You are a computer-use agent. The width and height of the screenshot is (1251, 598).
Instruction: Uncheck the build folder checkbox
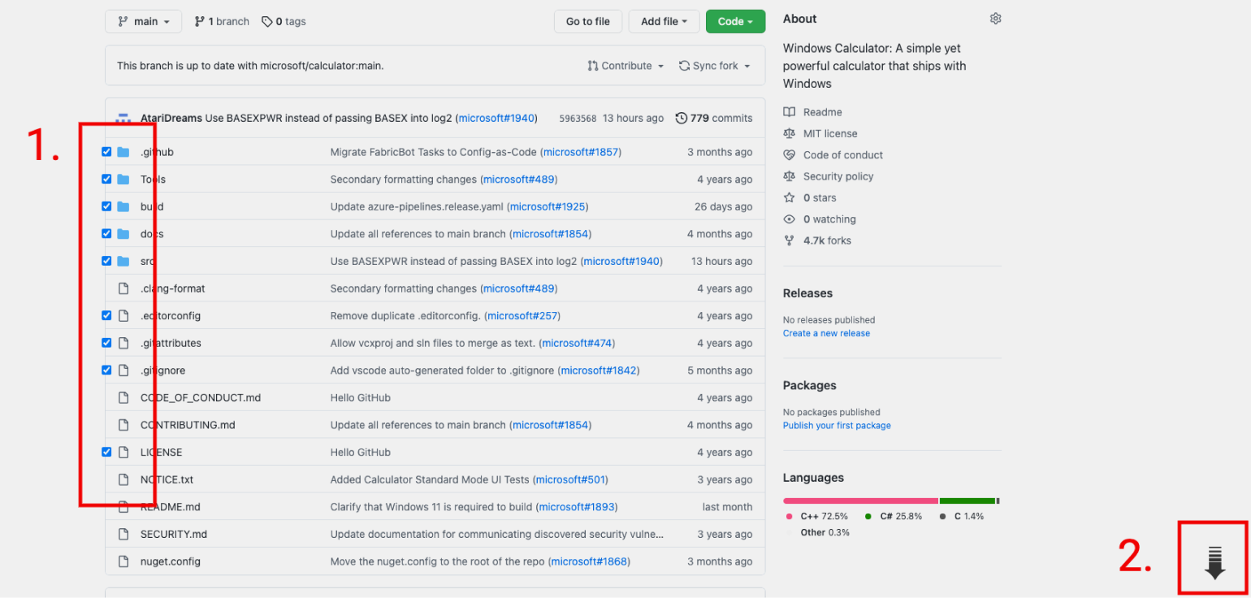[x=106, y=206]
